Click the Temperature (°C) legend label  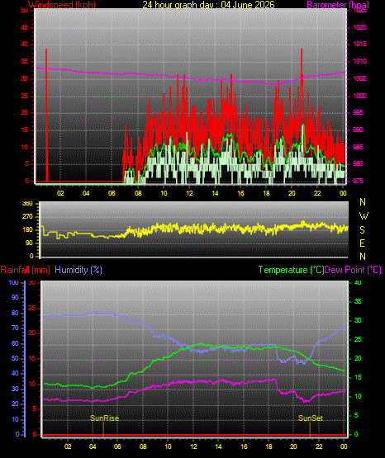point(291,270)
